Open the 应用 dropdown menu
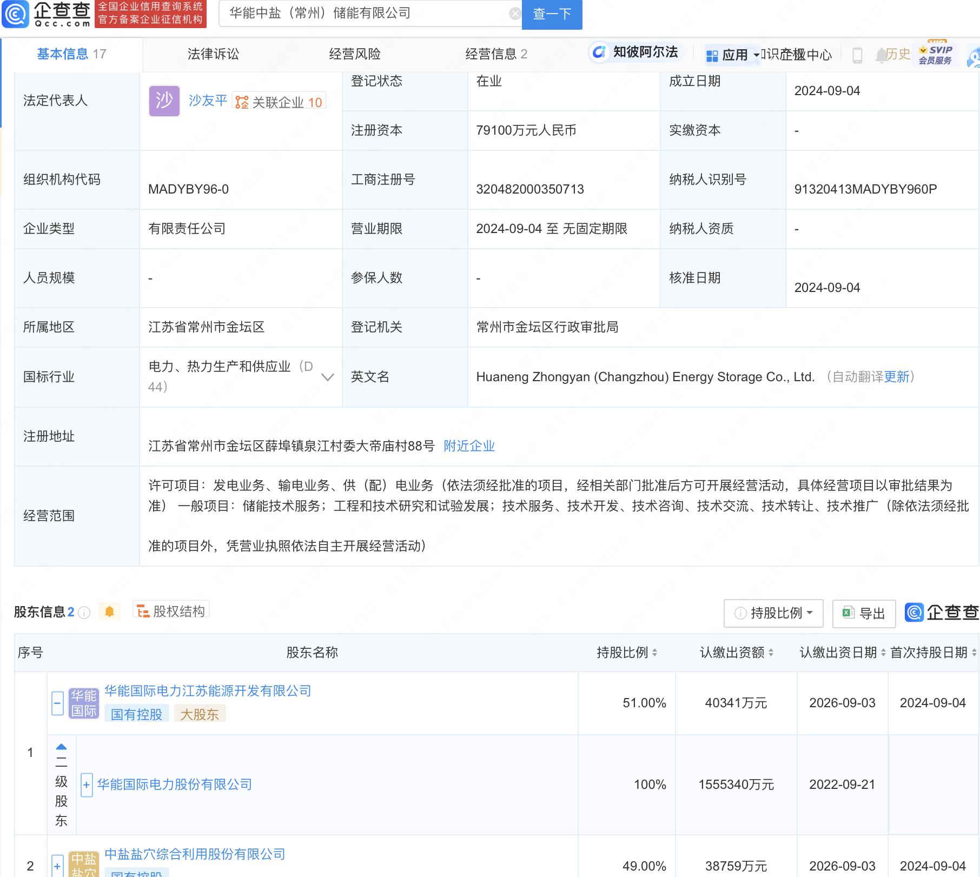The height and width of the screenshot is (877, 980). (733, 55)
